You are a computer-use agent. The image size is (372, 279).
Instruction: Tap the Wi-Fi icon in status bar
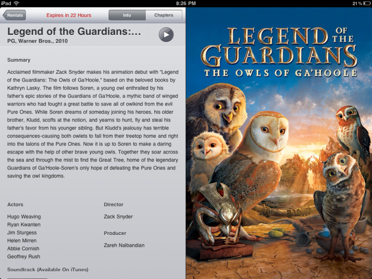click(17, 3)
